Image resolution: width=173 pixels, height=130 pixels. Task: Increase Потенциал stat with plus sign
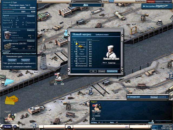[72, 42]
